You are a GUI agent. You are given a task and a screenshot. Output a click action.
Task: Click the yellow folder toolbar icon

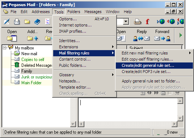[x=27, y=22]
